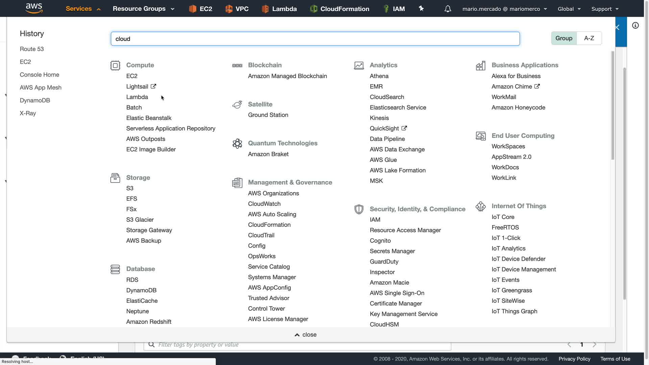Click the Lambda shortcut in top bar
Viewport: 649px width, 365px height.
pos(279,9)
